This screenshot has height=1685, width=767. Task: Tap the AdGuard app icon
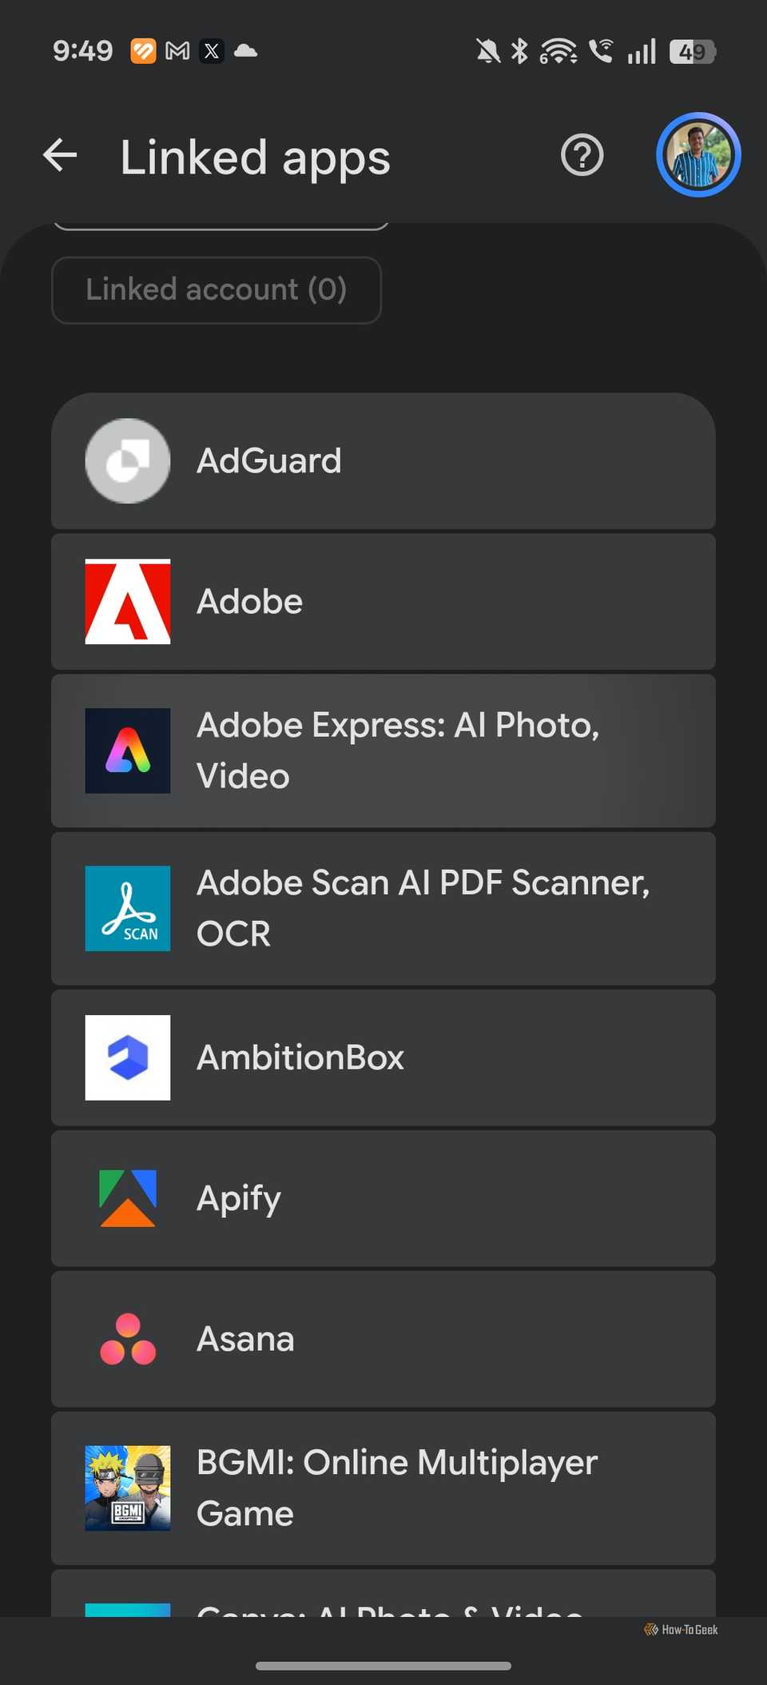(x=128, y=461)
